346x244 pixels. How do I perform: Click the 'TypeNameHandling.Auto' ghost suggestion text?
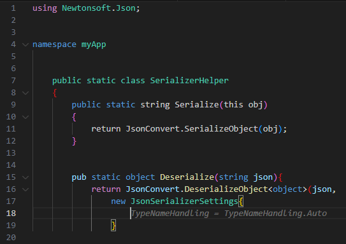click(275, 213)
